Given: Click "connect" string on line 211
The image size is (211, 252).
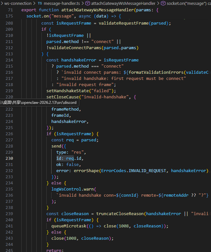Looking at the screenshot, I should 102,42.
